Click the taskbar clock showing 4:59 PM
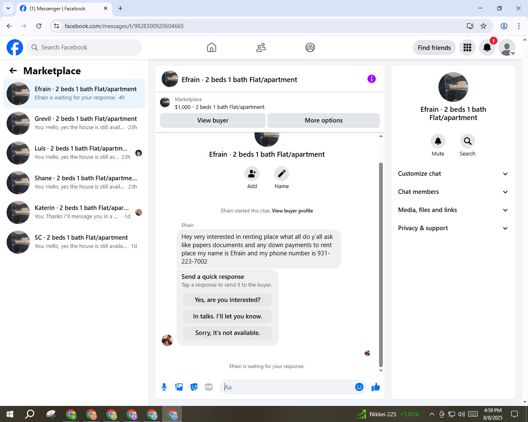Viewport: 528px width, 422px height. 493,414
